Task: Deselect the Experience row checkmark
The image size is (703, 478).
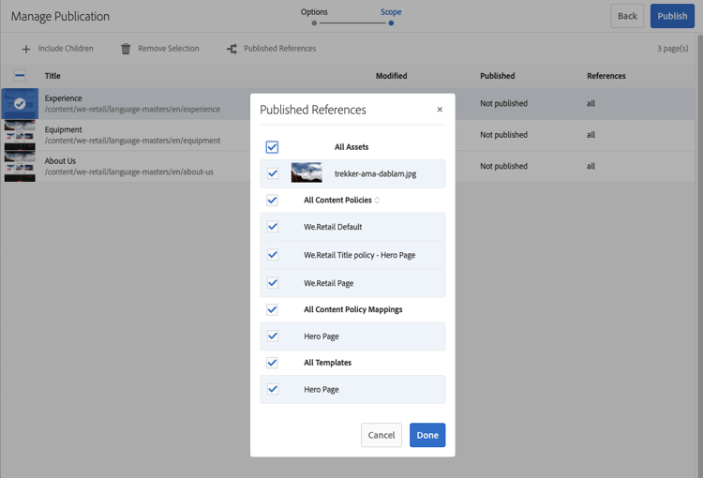Action: point(20,104)
